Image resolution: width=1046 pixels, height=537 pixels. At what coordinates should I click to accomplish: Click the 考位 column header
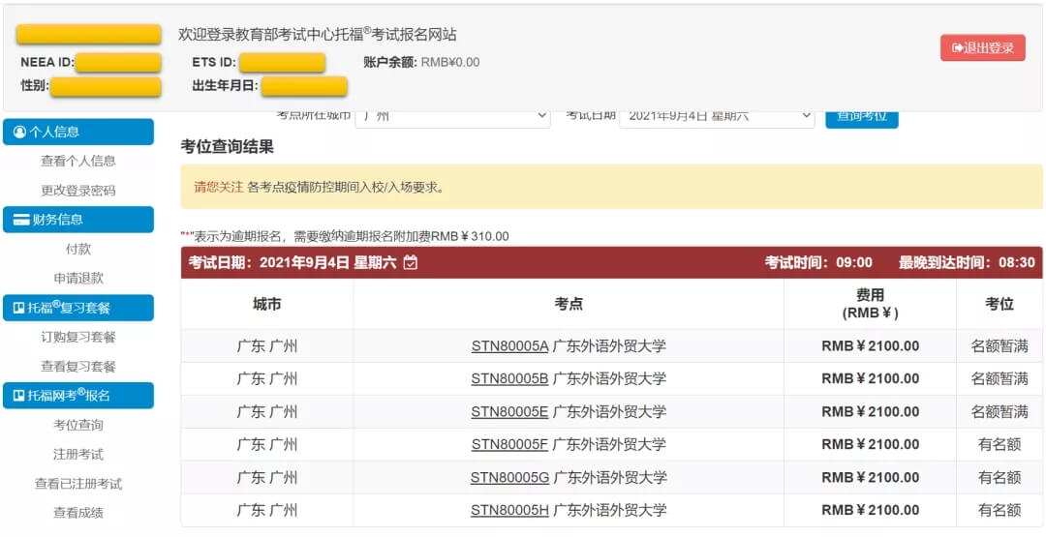[x=1000, y=305]
